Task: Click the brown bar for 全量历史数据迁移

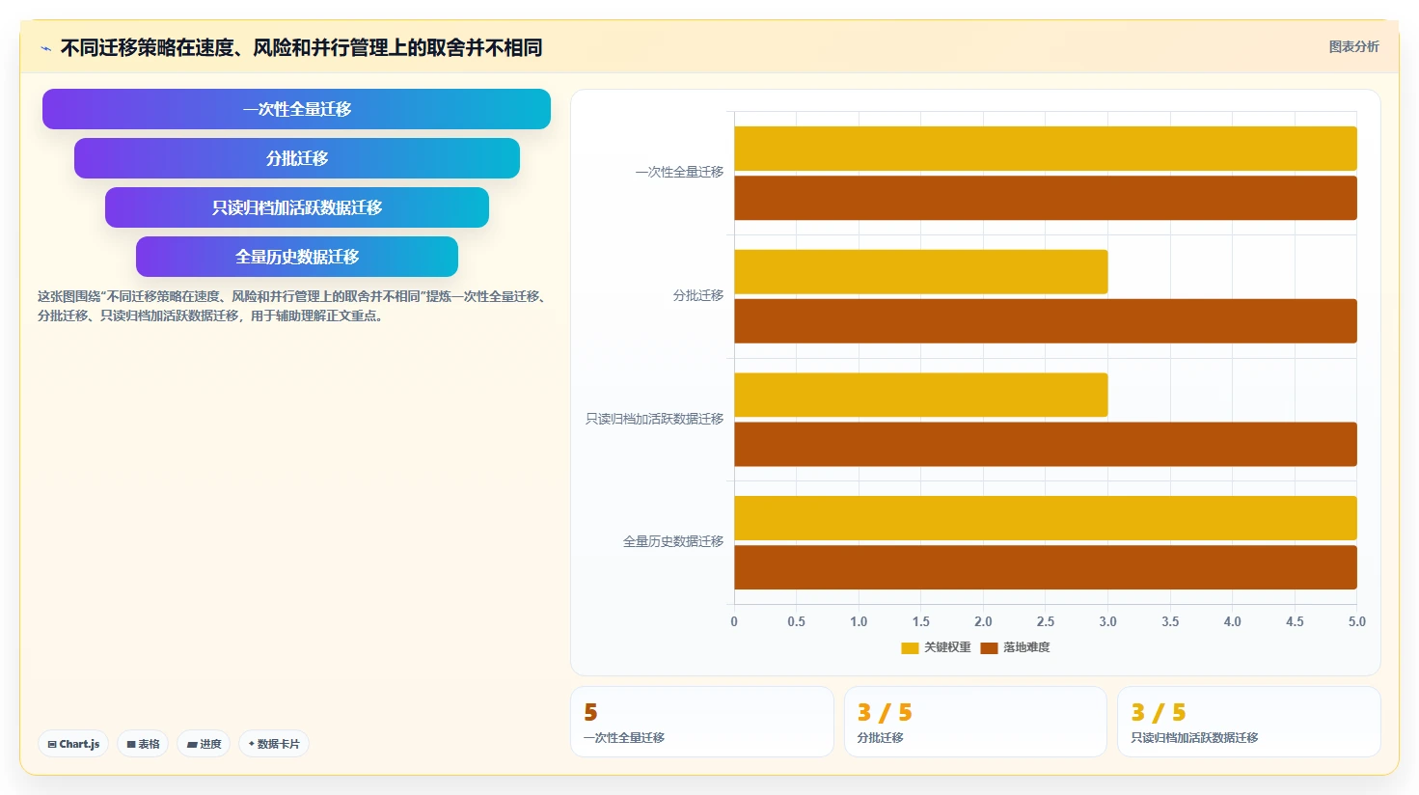Action: [x=1046, y=567]
